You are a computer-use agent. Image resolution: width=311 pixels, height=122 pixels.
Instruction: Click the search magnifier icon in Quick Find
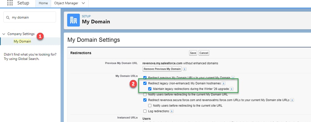(8, 17)
